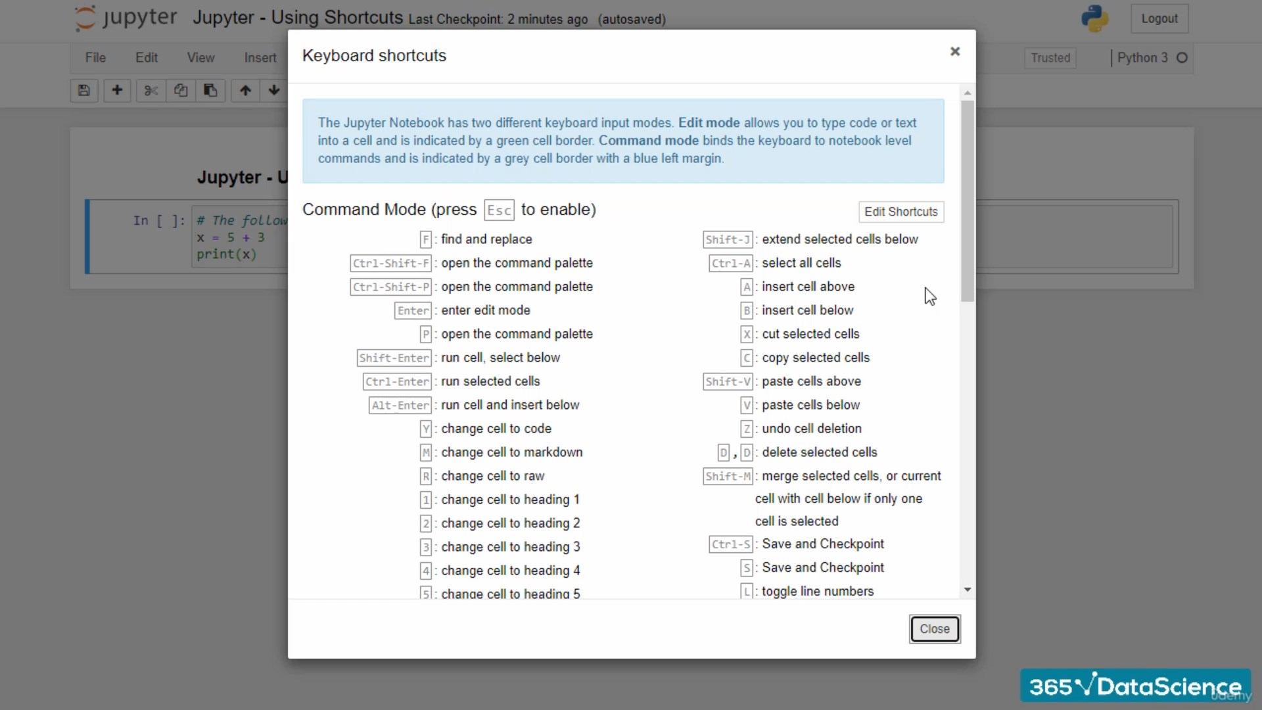Click the code cell input prompt 'In [ ]:'
Image resolution: width=1262 pixels, height=710 pixels.
pyautogui.click(x=159, y=221)
